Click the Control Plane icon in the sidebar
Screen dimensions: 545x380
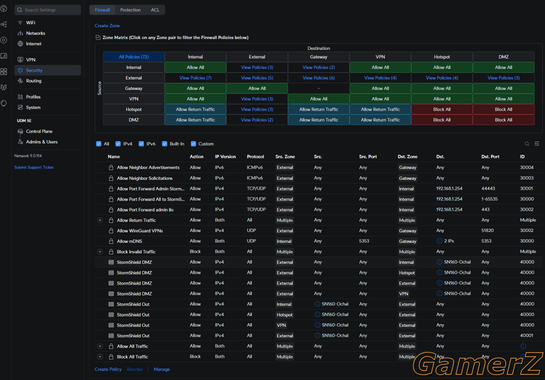[20, 131]
